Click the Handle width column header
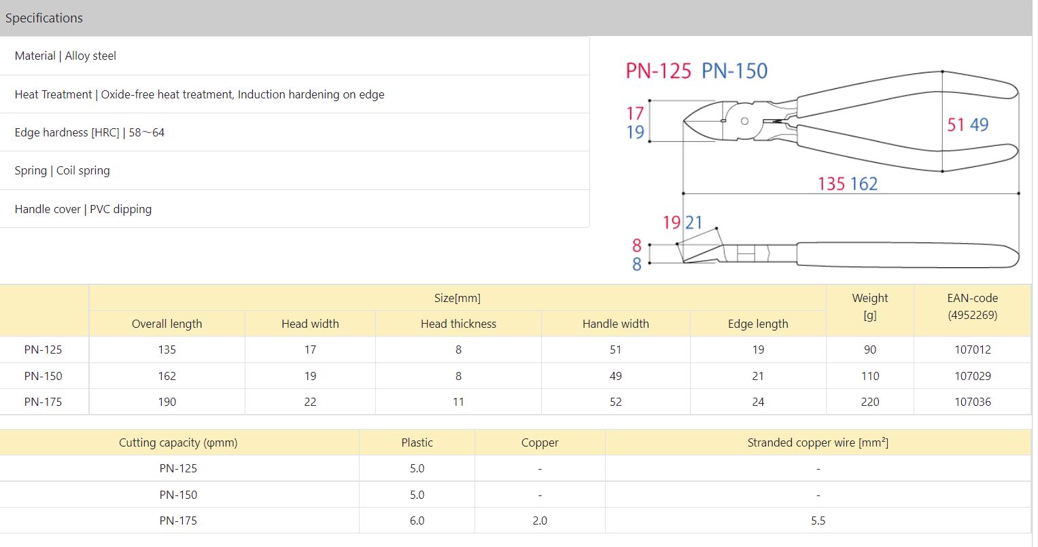This screenshot has height=547, width=1038. click(x=616, y=324)
